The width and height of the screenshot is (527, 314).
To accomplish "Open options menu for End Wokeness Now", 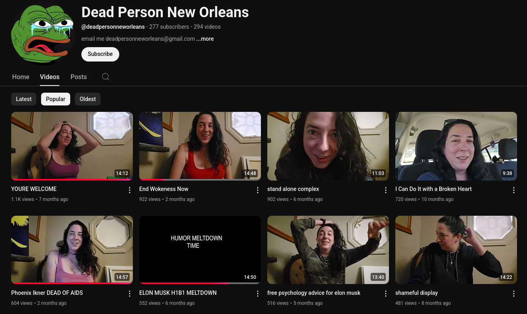I will (x=258, y=190).
